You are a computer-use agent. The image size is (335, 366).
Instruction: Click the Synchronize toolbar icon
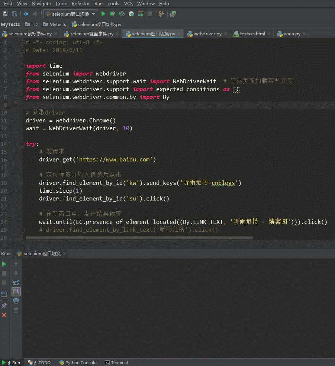[15, 14]
